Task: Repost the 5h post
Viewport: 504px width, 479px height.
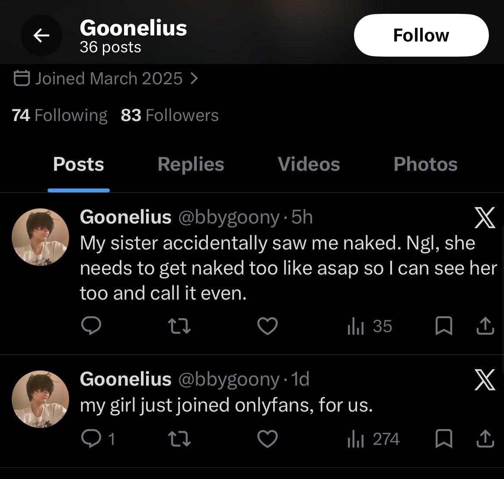Action: tap(180, 326)
